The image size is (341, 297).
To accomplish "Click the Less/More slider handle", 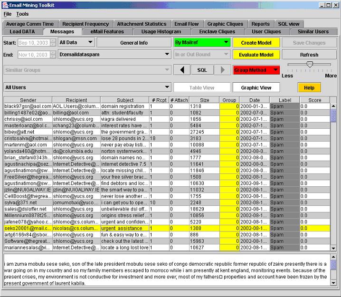I will coord(310,64).
